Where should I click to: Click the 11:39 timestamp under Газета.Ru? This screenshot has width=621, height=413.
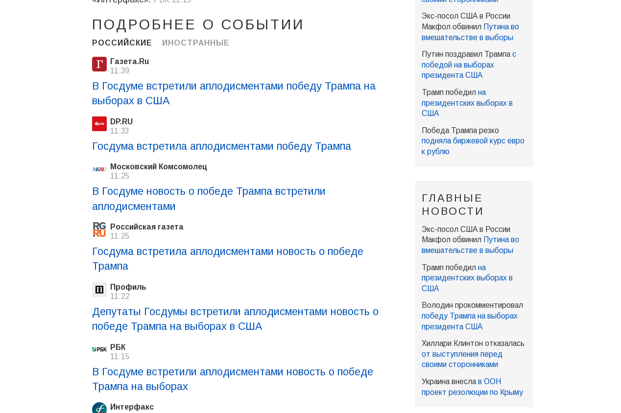coord(119,71)
